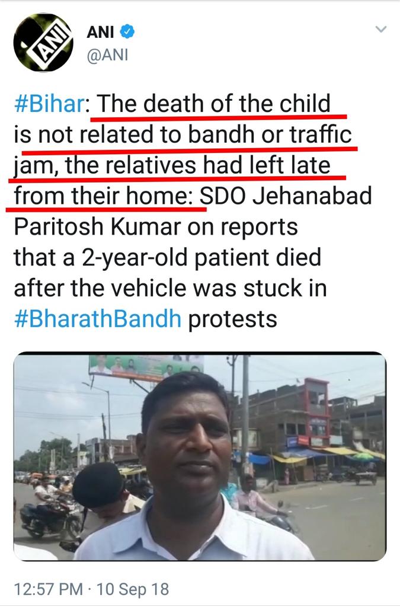Open the #BharathBandh hashtag
Screen dimensions: 400x607
tap(98, 319)
